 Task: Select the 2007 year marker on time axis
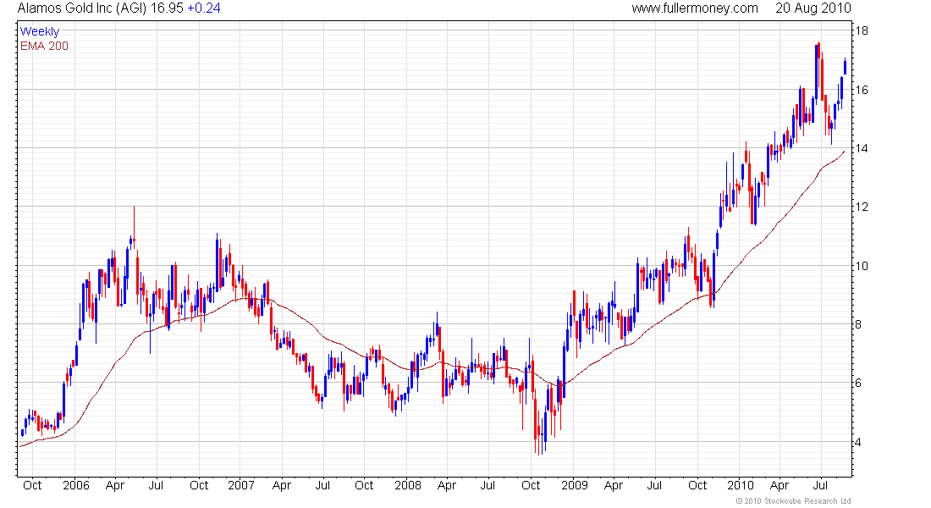click(241, 486)
